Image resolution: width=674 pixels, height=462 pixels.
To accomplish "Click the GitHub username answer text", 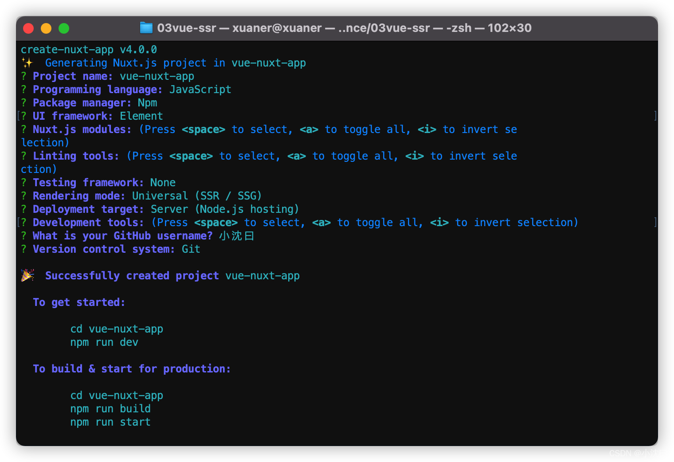I will [237, 236].
